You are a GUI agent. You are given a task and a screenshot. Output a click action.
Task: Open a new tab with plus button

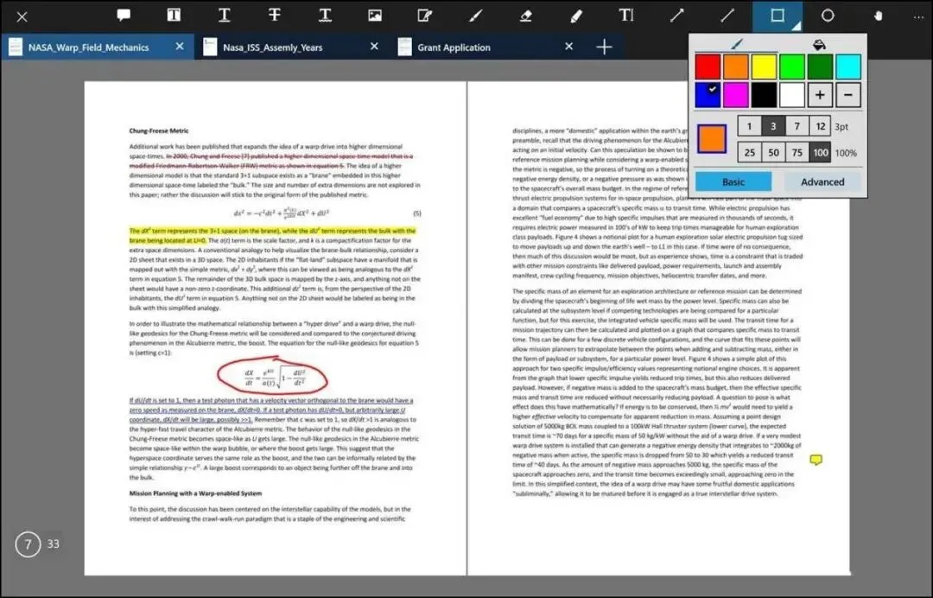tap(604, 47)
